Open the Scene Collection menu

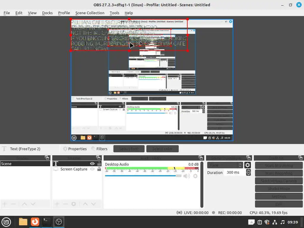point(90,13)
